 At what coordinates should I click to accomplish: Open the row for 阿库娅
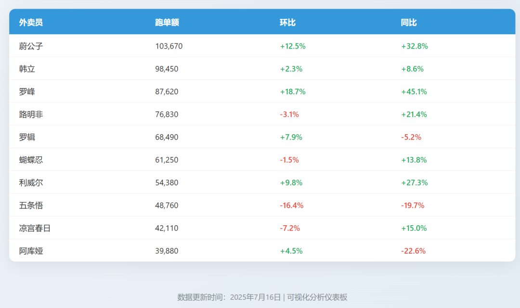[x=29, y=251]
